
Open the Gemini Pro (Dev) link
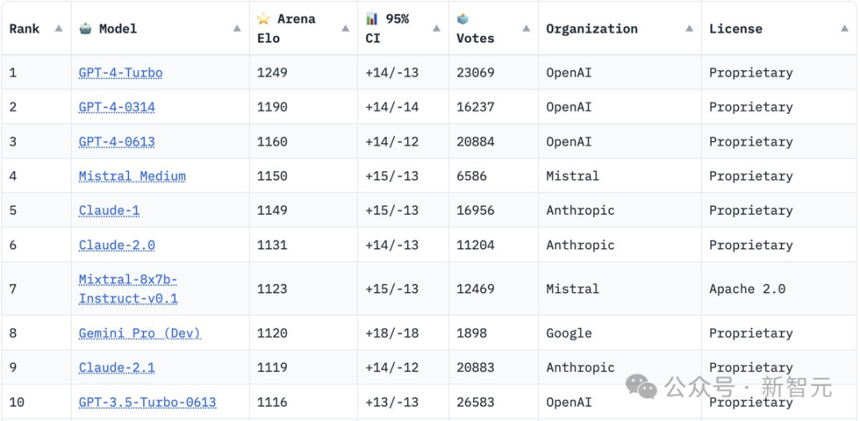click(139, 333)
